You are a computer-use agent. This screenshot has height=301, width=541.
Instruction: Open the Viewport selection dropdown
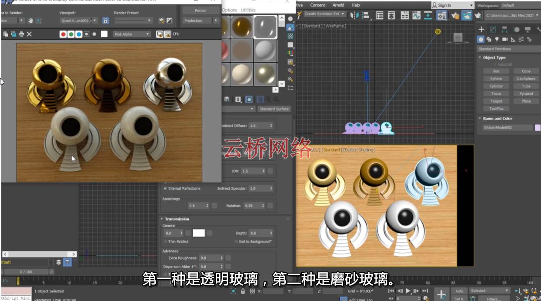79,20
